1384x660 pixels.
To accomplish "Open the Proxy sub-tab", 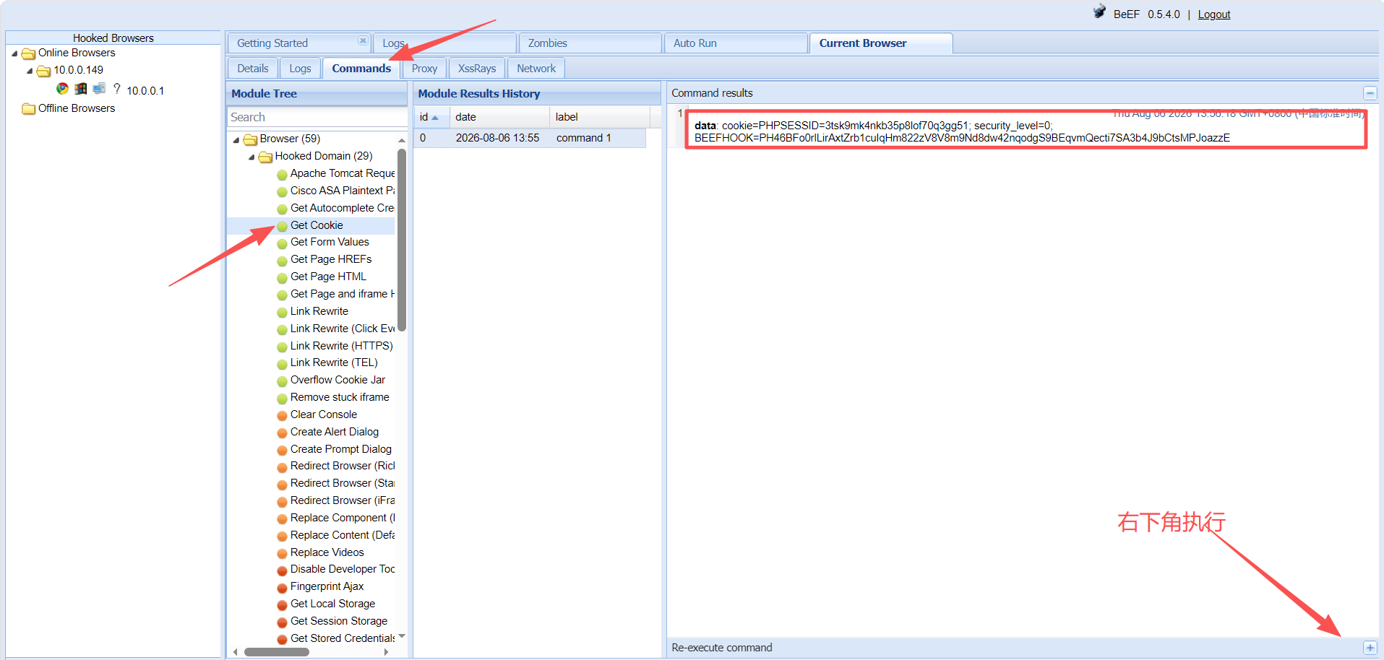I will (424, 69).
